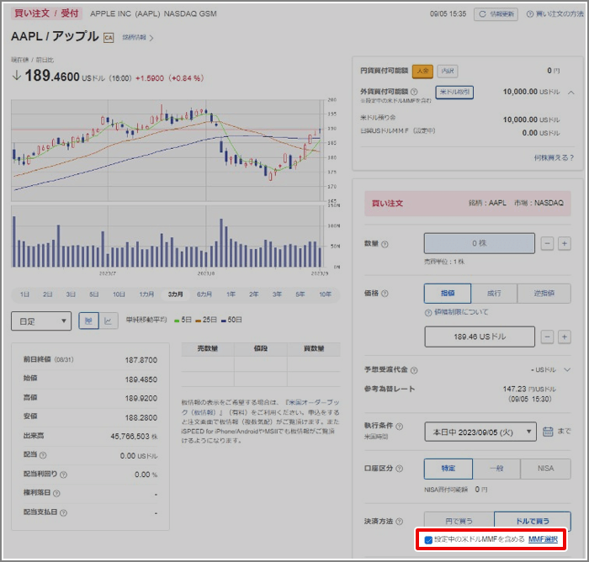Open the calendar date picker icon
Image resolution: width=589 pixels, height=562 pixels.
(548, 432)
